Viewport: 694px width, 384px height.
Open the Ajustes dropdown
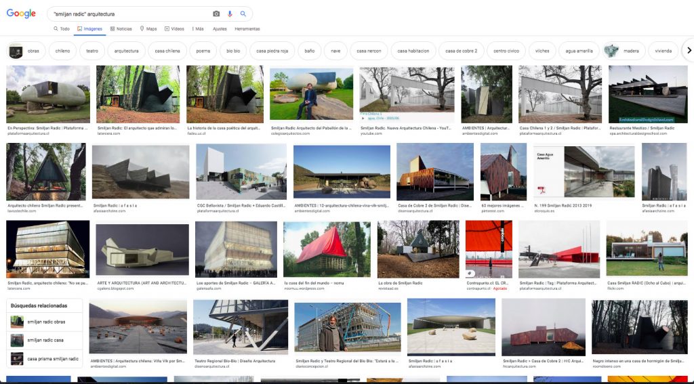220,29
